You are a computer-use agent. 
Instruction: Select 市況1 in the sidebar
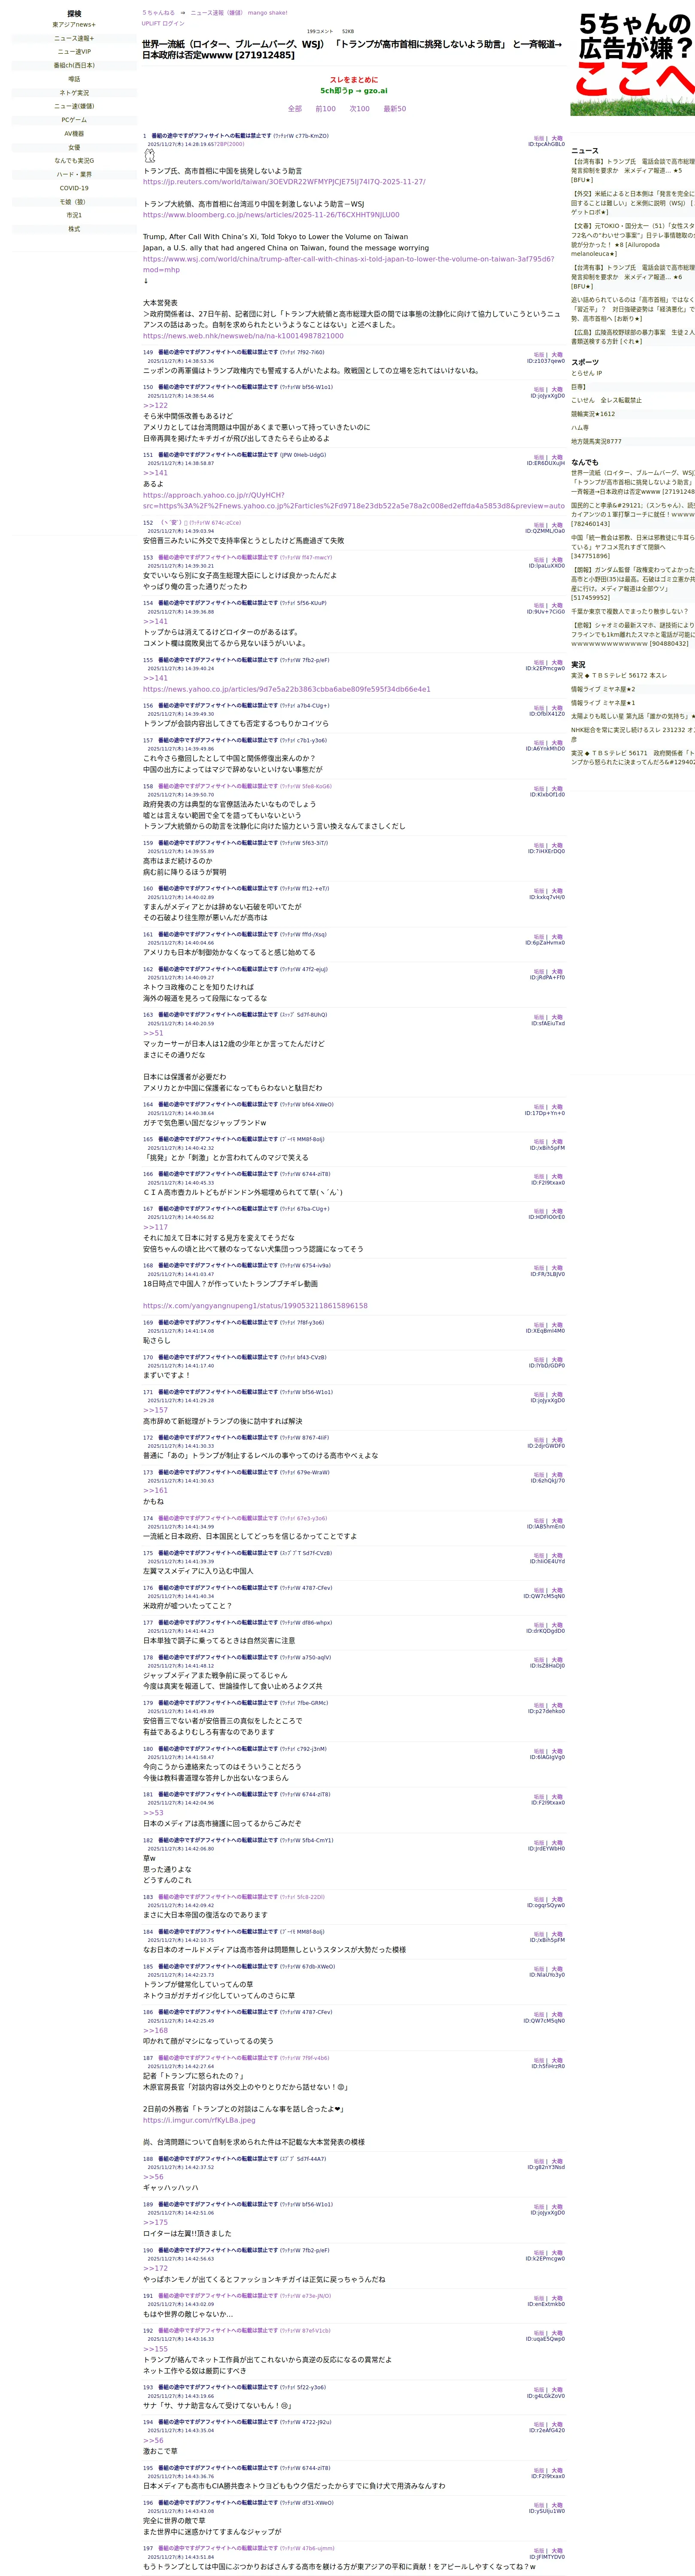74,215
